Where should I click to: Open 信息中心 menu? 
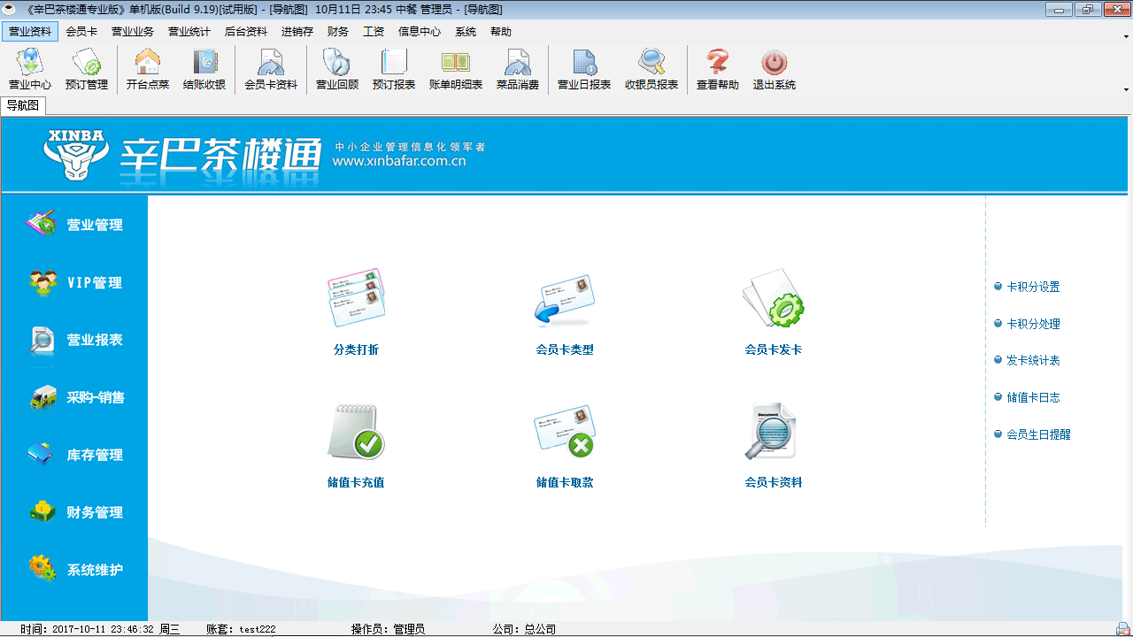click(420, 31)
